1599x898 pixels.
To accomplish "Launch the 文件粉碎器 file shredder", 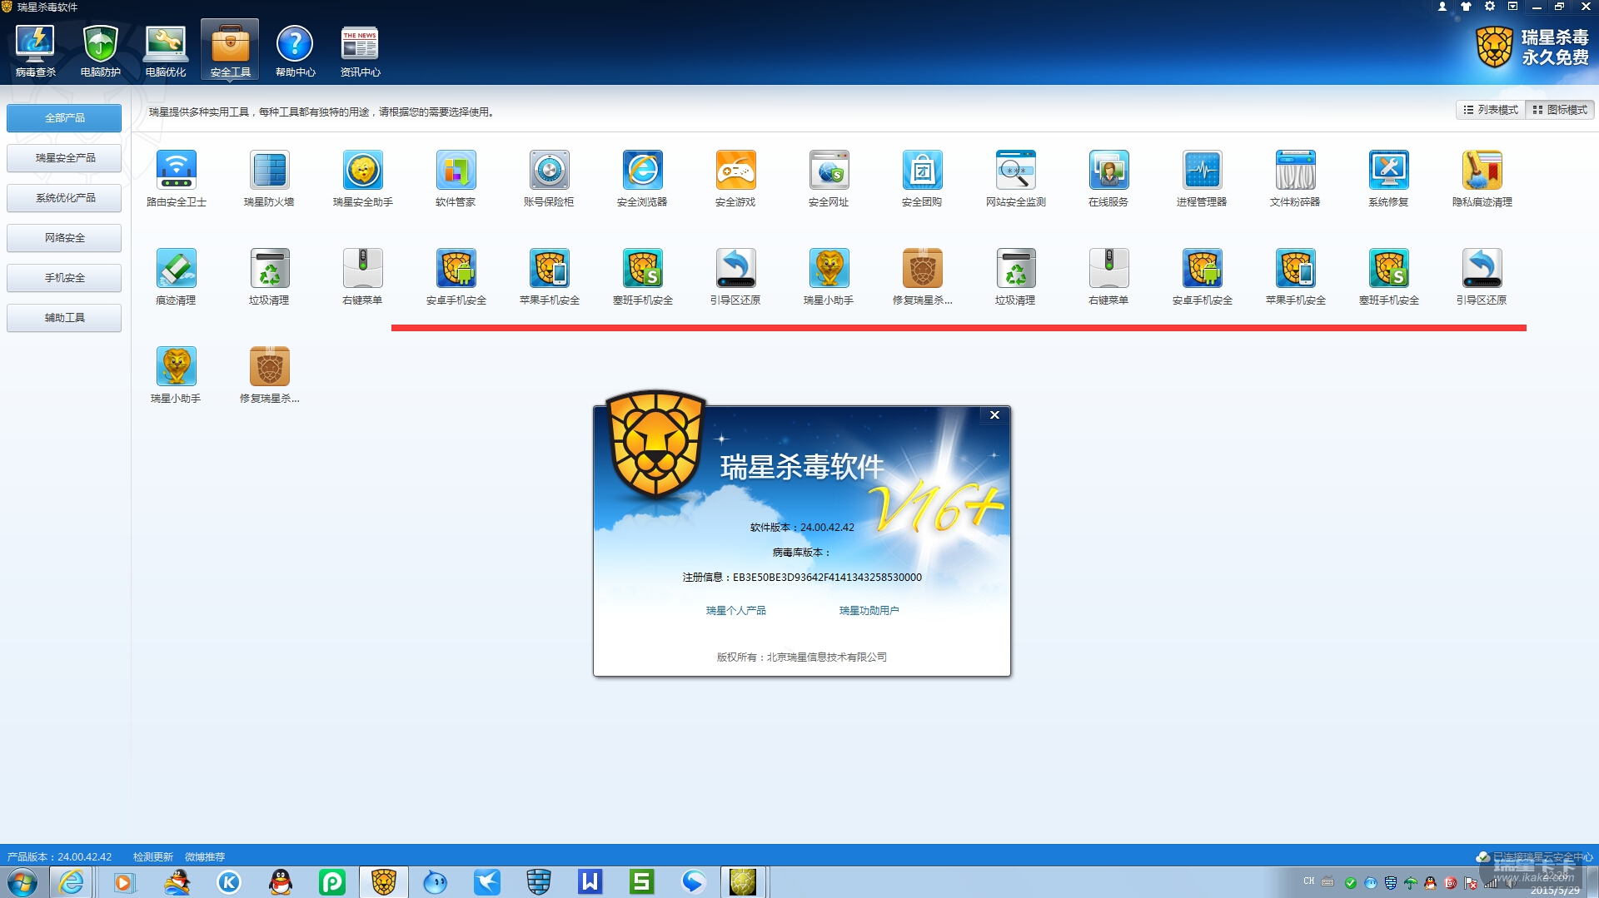I will 1295,178.
